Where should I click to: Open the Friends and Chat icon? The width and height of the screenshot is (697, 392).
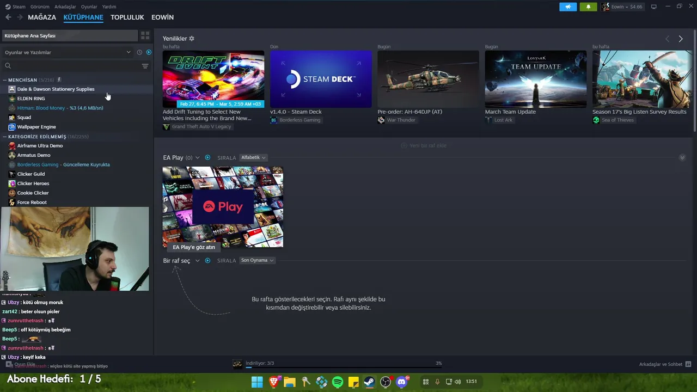688,364
